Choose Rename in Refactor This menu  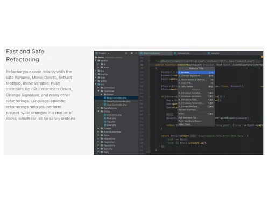pyautogui.click(x=196, y=73)
